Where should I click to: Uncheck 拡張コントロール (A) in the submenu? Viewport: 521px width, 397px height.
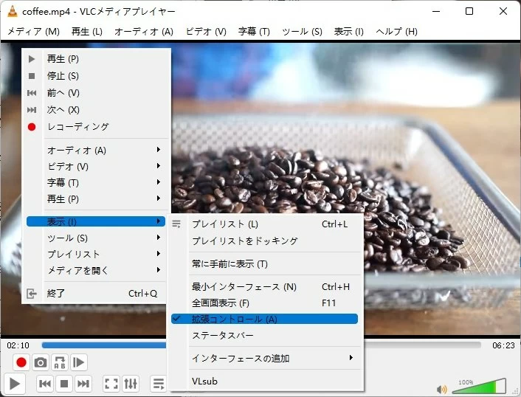264,320
